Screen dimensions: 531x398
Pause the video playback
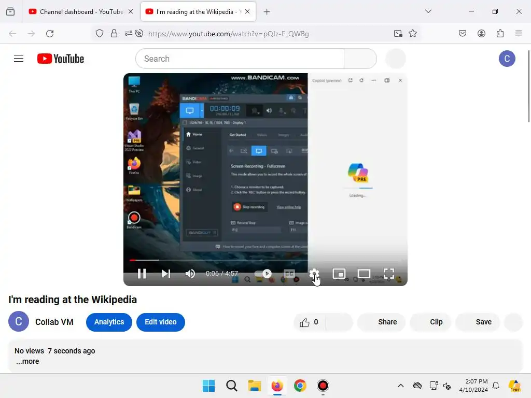click(x=142, y=274)
